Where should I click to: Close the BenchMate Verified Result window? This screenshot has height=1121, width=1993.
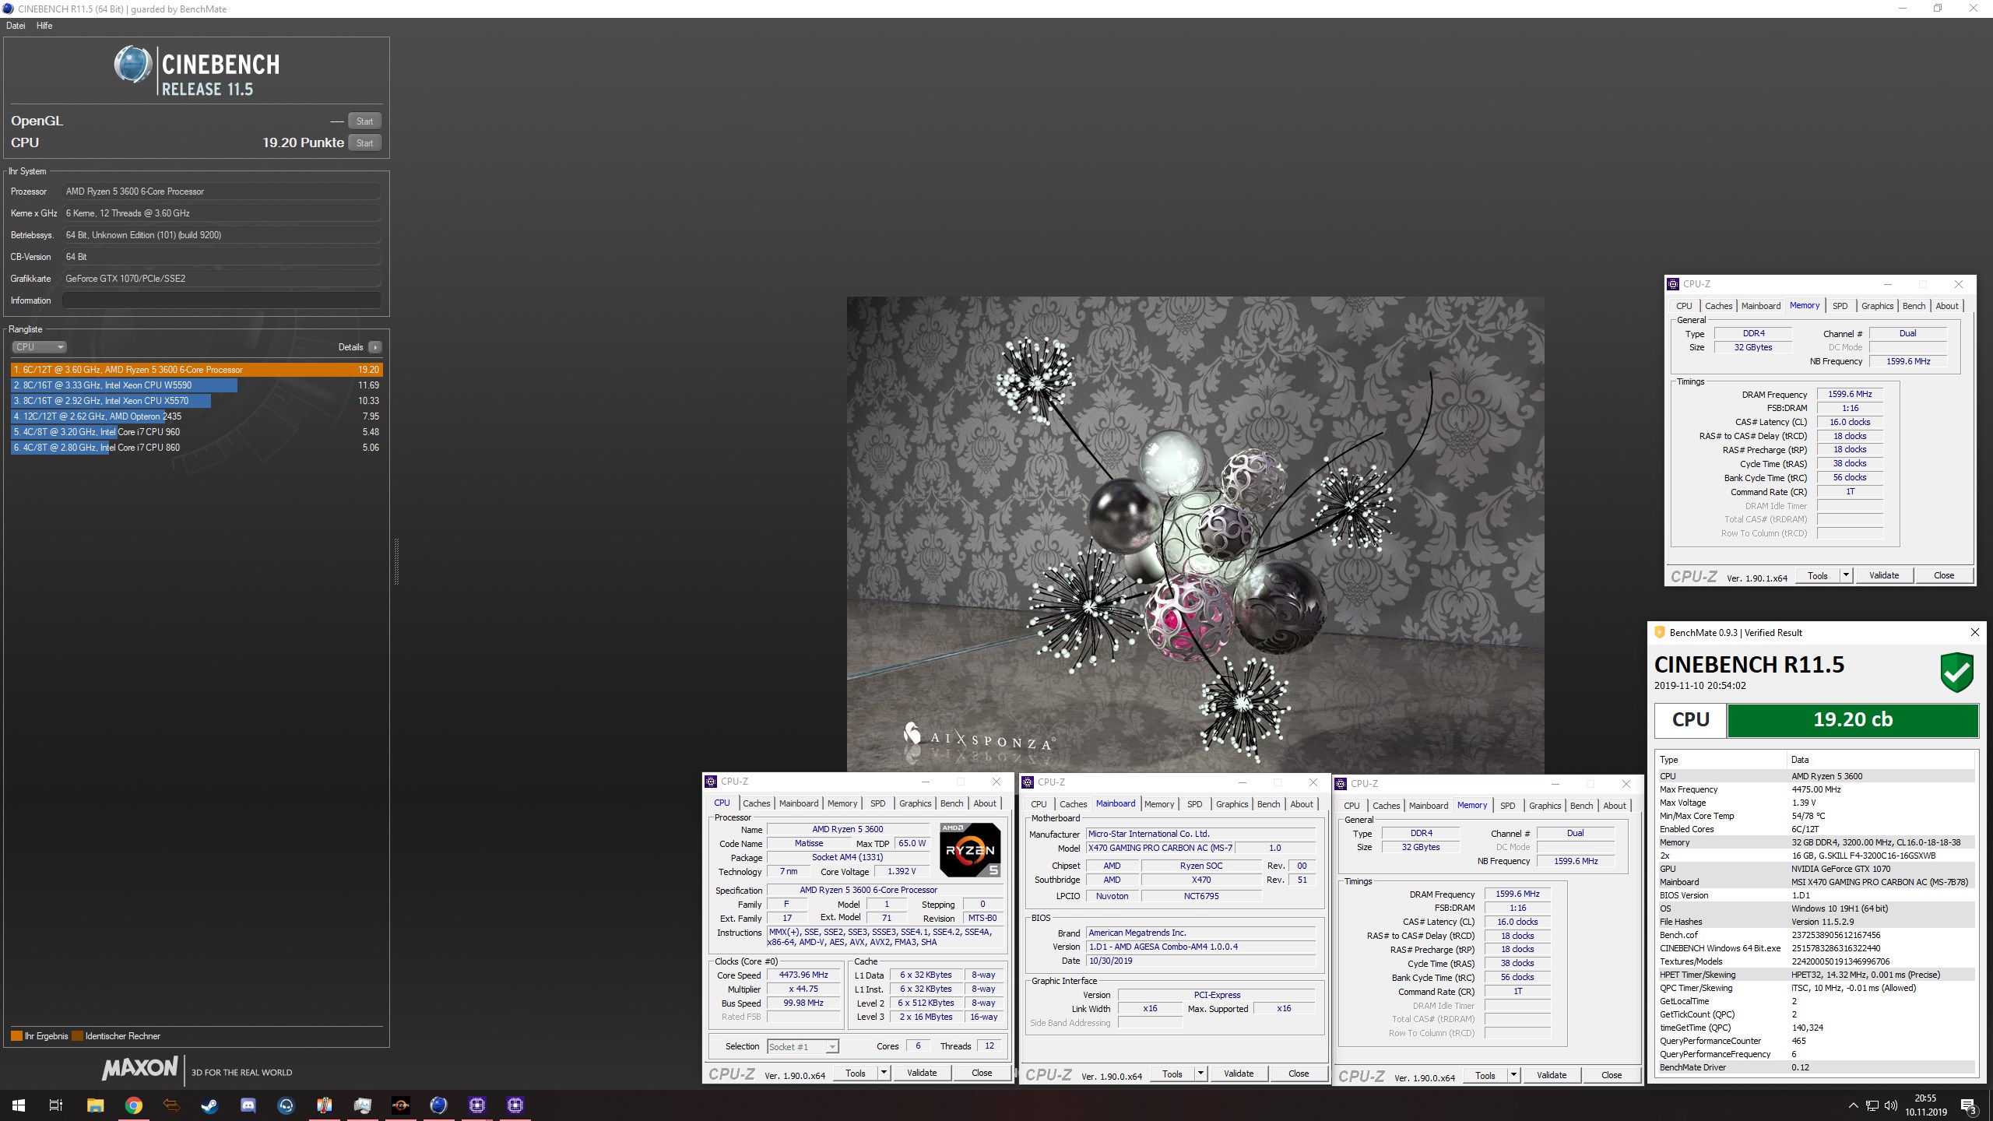tap(1974, 632)
